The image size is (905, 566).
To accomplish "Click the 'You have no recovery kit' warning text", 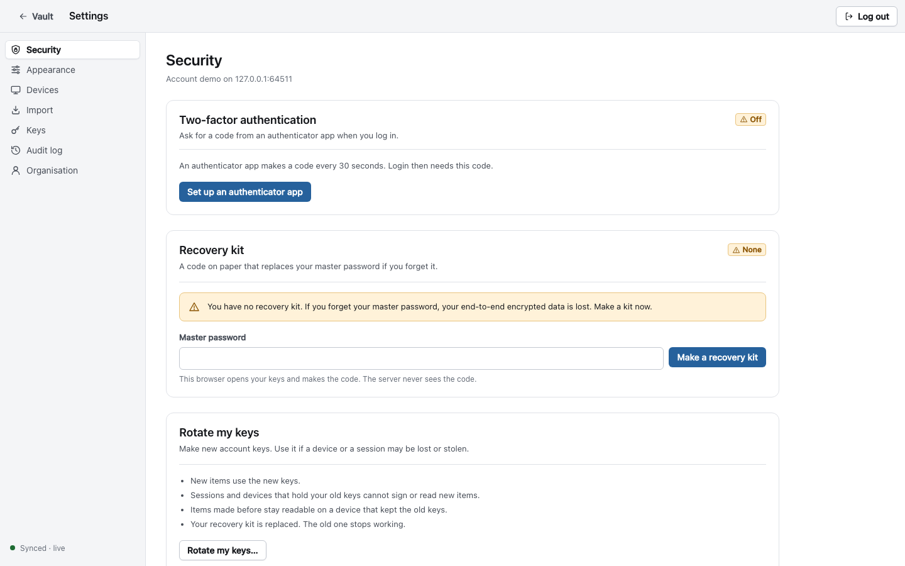I will tap(430, 307).
